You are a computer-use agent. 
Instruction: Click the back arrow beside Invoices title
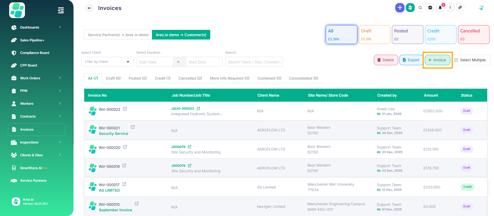pos(89,8)
